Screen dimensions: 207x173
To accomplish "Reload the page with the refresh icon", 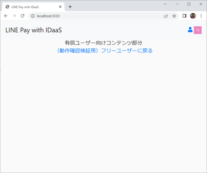I will pos(22,16).
